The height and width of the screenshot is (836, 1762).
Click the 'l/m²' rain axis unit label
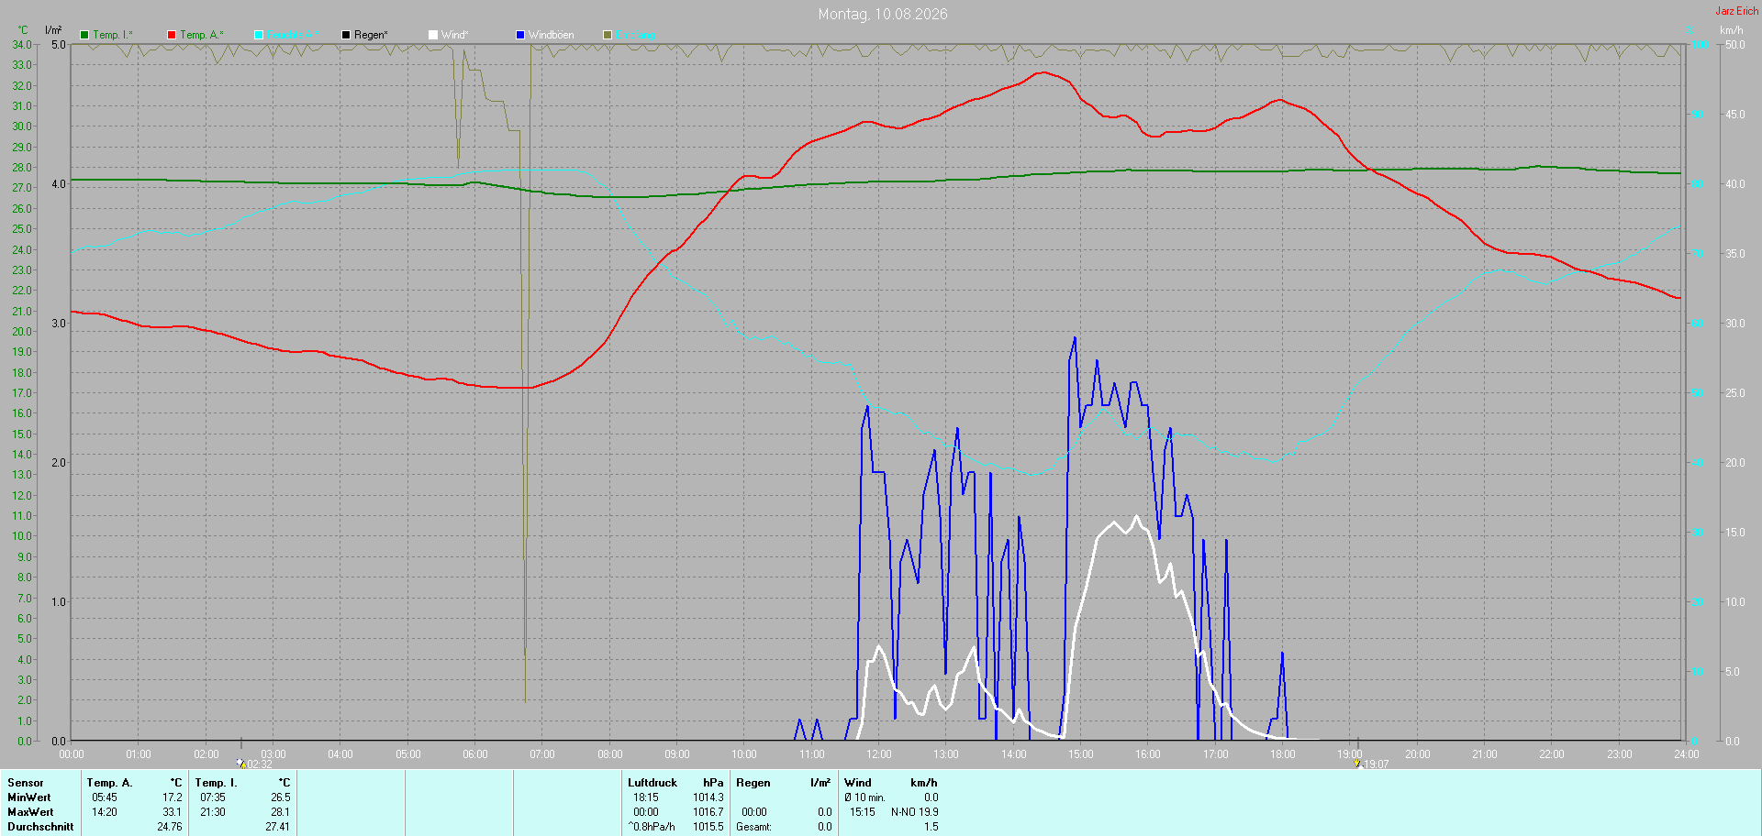pos(53,30)
